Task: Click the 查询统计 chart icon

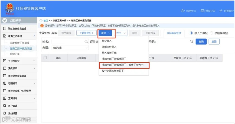Action: (x=5, y=98)
